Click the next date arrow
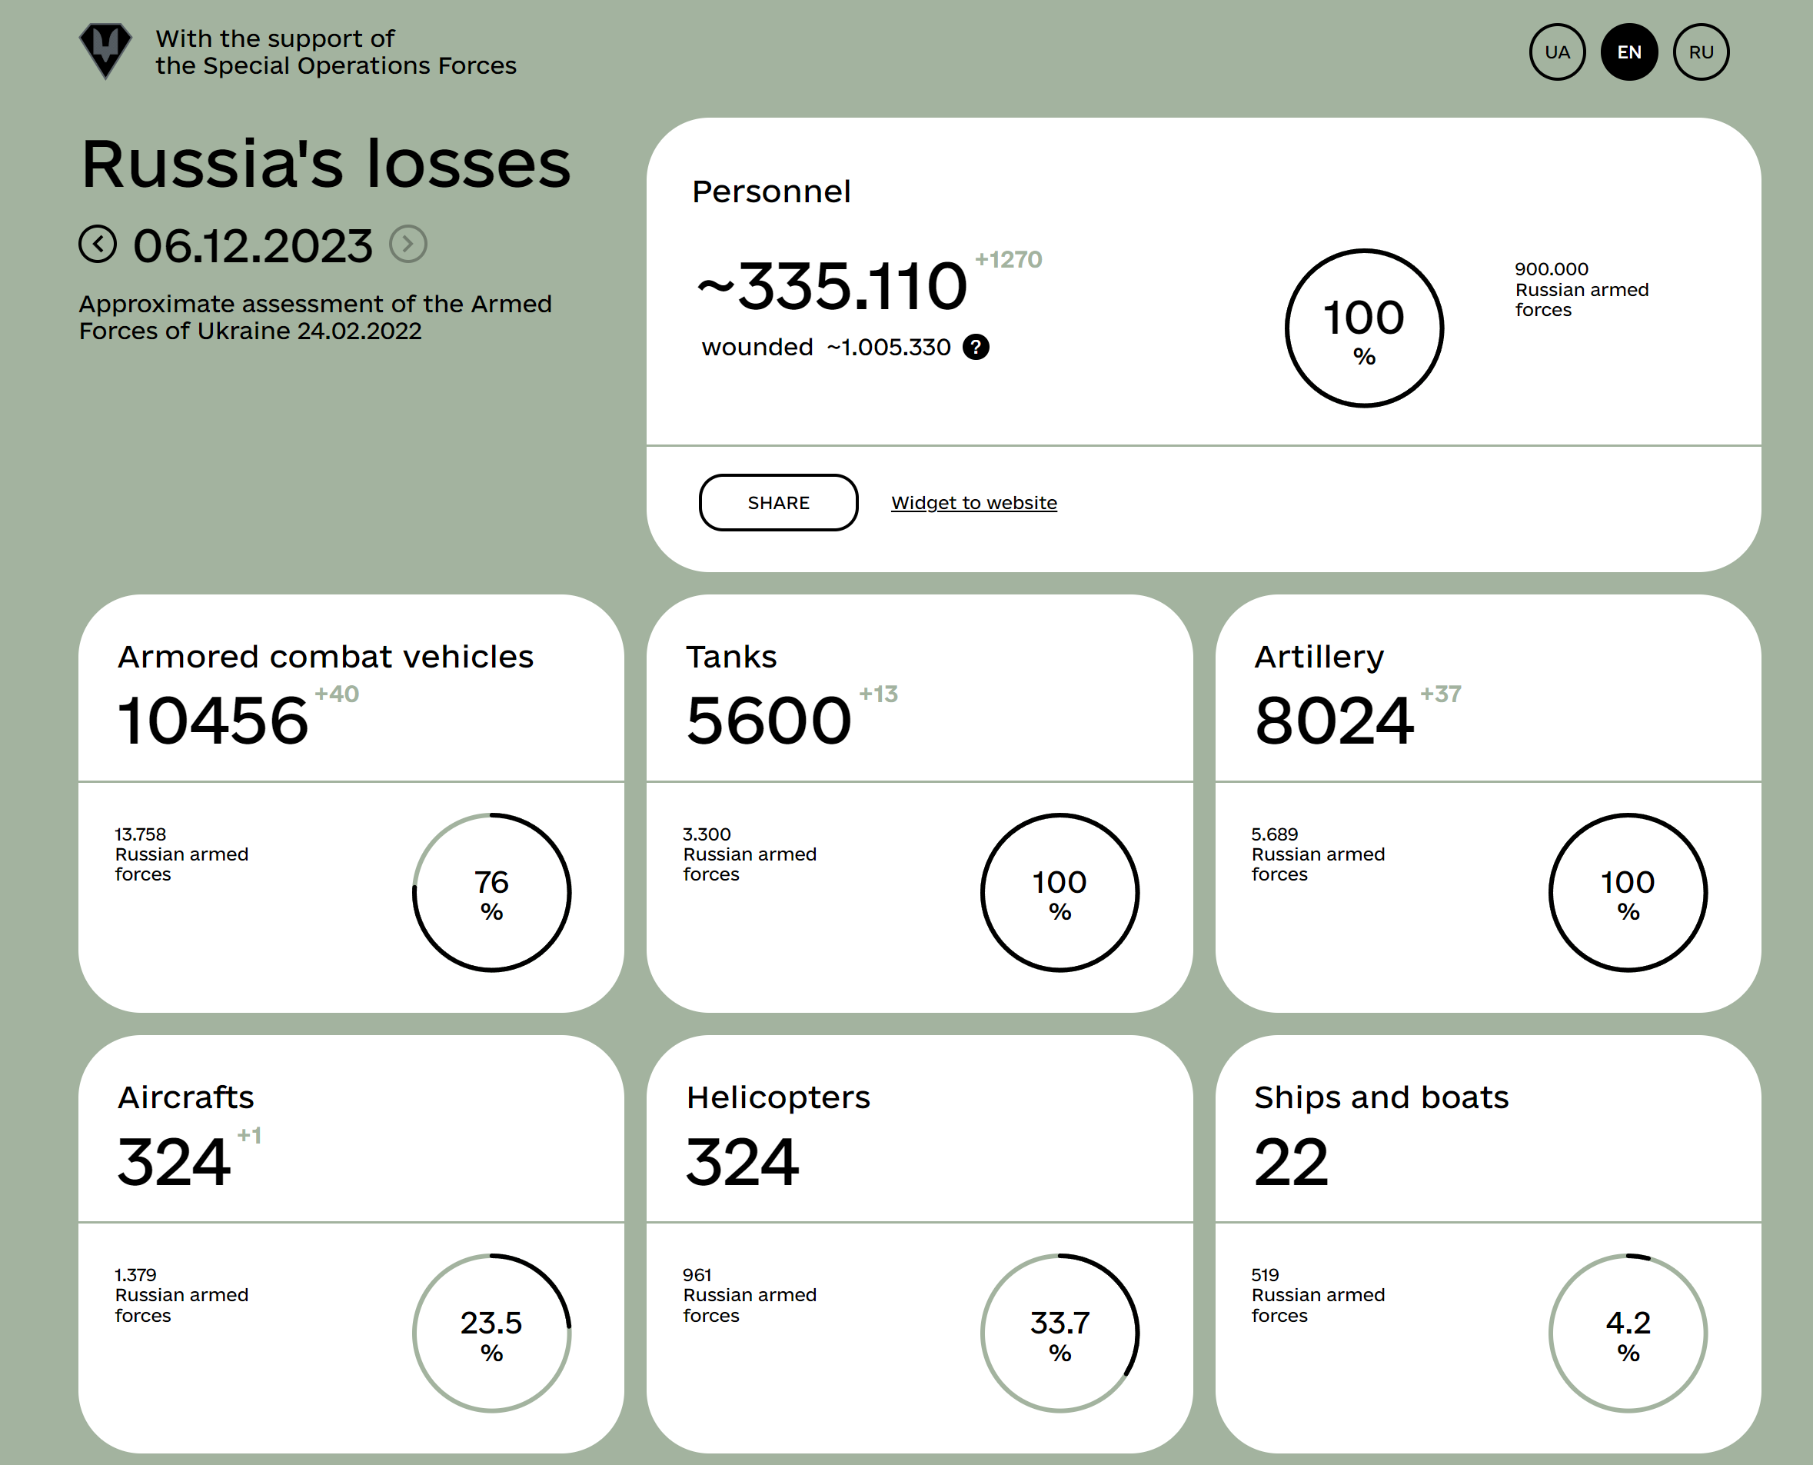The image size is (1813, 1465). point(408,245)
